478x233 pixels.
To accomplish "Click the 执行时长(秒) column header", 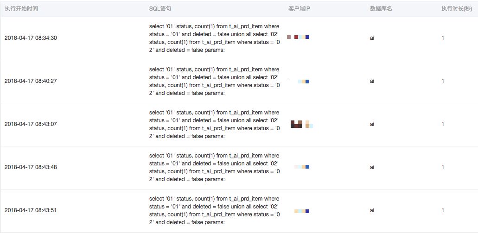I will [x=457, y=9].
